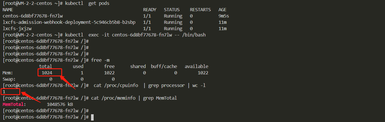This screenshot has height=122, width=385.
Task: Click the STATUS column header
Action: 172,10
